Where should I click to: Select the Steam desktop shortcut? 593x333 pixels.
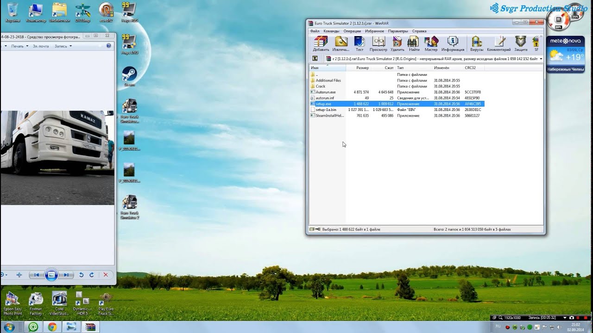click(x=129, y=77)
